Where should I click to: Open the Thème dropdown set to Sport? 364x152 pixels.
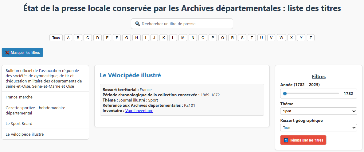[x=319, y=111]
